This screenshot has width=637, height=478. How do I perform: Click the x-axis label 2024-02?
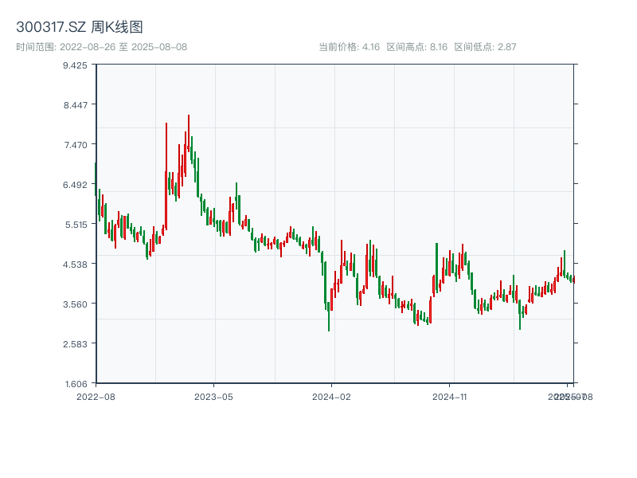coord(331,397)
